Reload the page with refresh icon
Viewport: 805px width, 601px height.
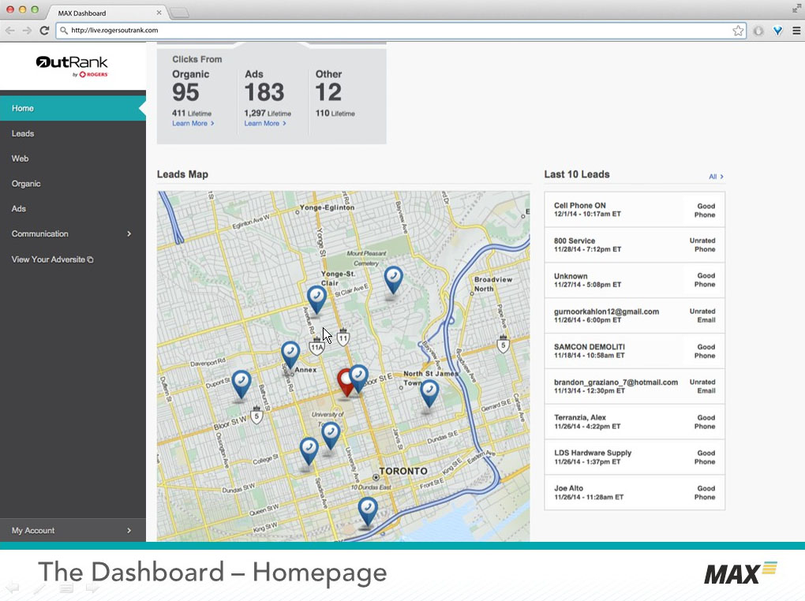[45, 31]
